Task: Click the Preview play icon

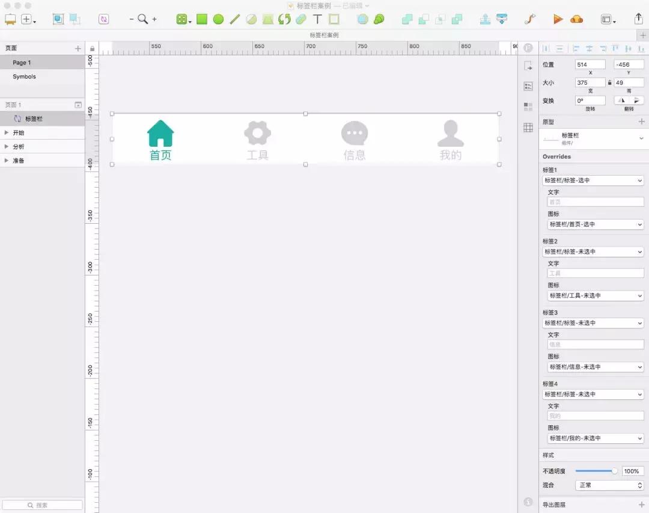Action: click(x=557, y=19)
